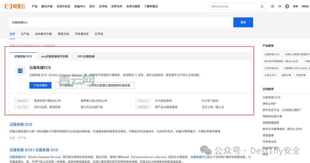Screen dimensions: 310x163
Task: Open 云服务器 ECS under 文档推荐
Action: pyautogui.click(x=271, y=97)
